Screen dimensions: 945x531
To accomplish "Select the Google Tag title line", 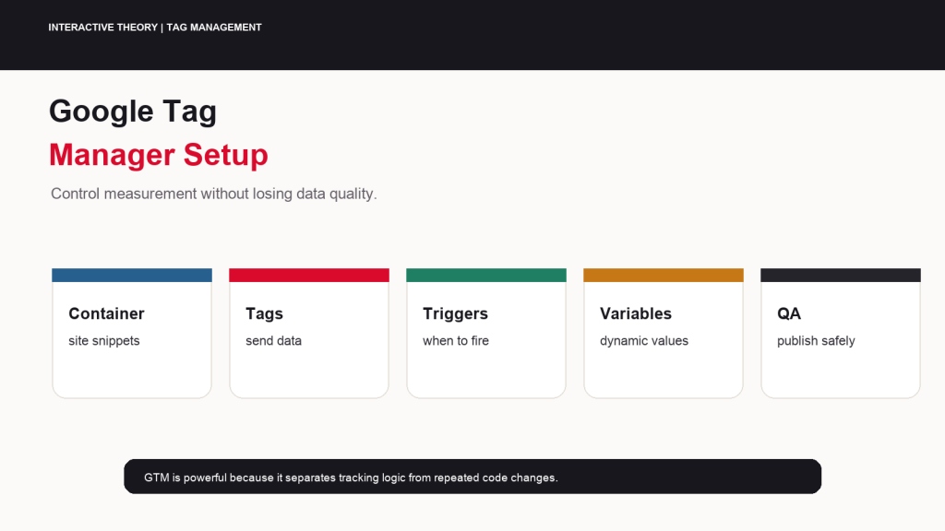I will (133, 112).
